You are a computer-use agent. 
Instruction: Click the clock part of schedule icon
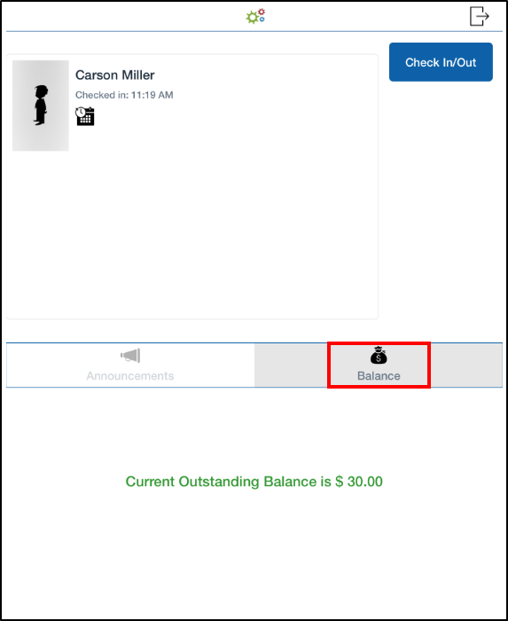tap(81, 112)
